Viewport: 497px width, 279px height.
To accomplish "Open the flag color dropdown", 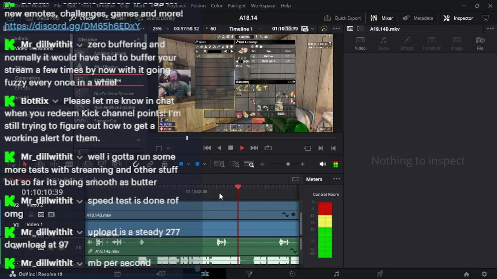I will [x=188, y=164].
